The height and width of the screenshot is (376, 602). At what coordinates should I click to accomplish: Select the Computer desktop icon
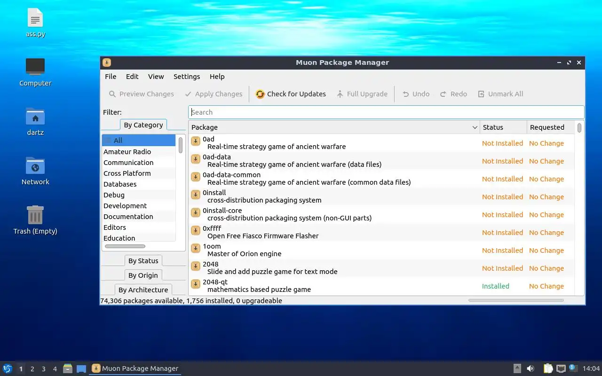coord(35,72)
